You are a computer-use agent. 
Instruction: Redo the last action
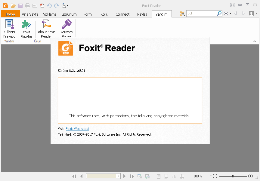pyautogui.click(x=57, y=6)
